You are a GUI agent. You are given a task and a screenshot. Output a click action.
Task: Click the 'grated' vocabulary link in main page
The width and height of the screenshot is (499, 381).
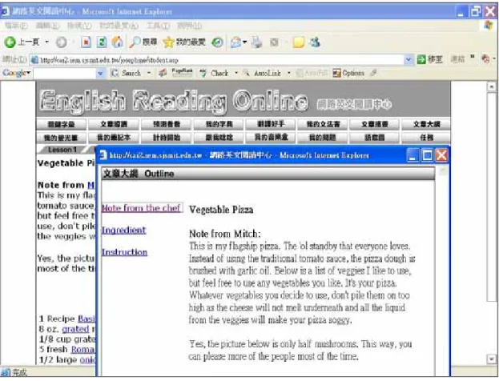[x=75, y=329]
